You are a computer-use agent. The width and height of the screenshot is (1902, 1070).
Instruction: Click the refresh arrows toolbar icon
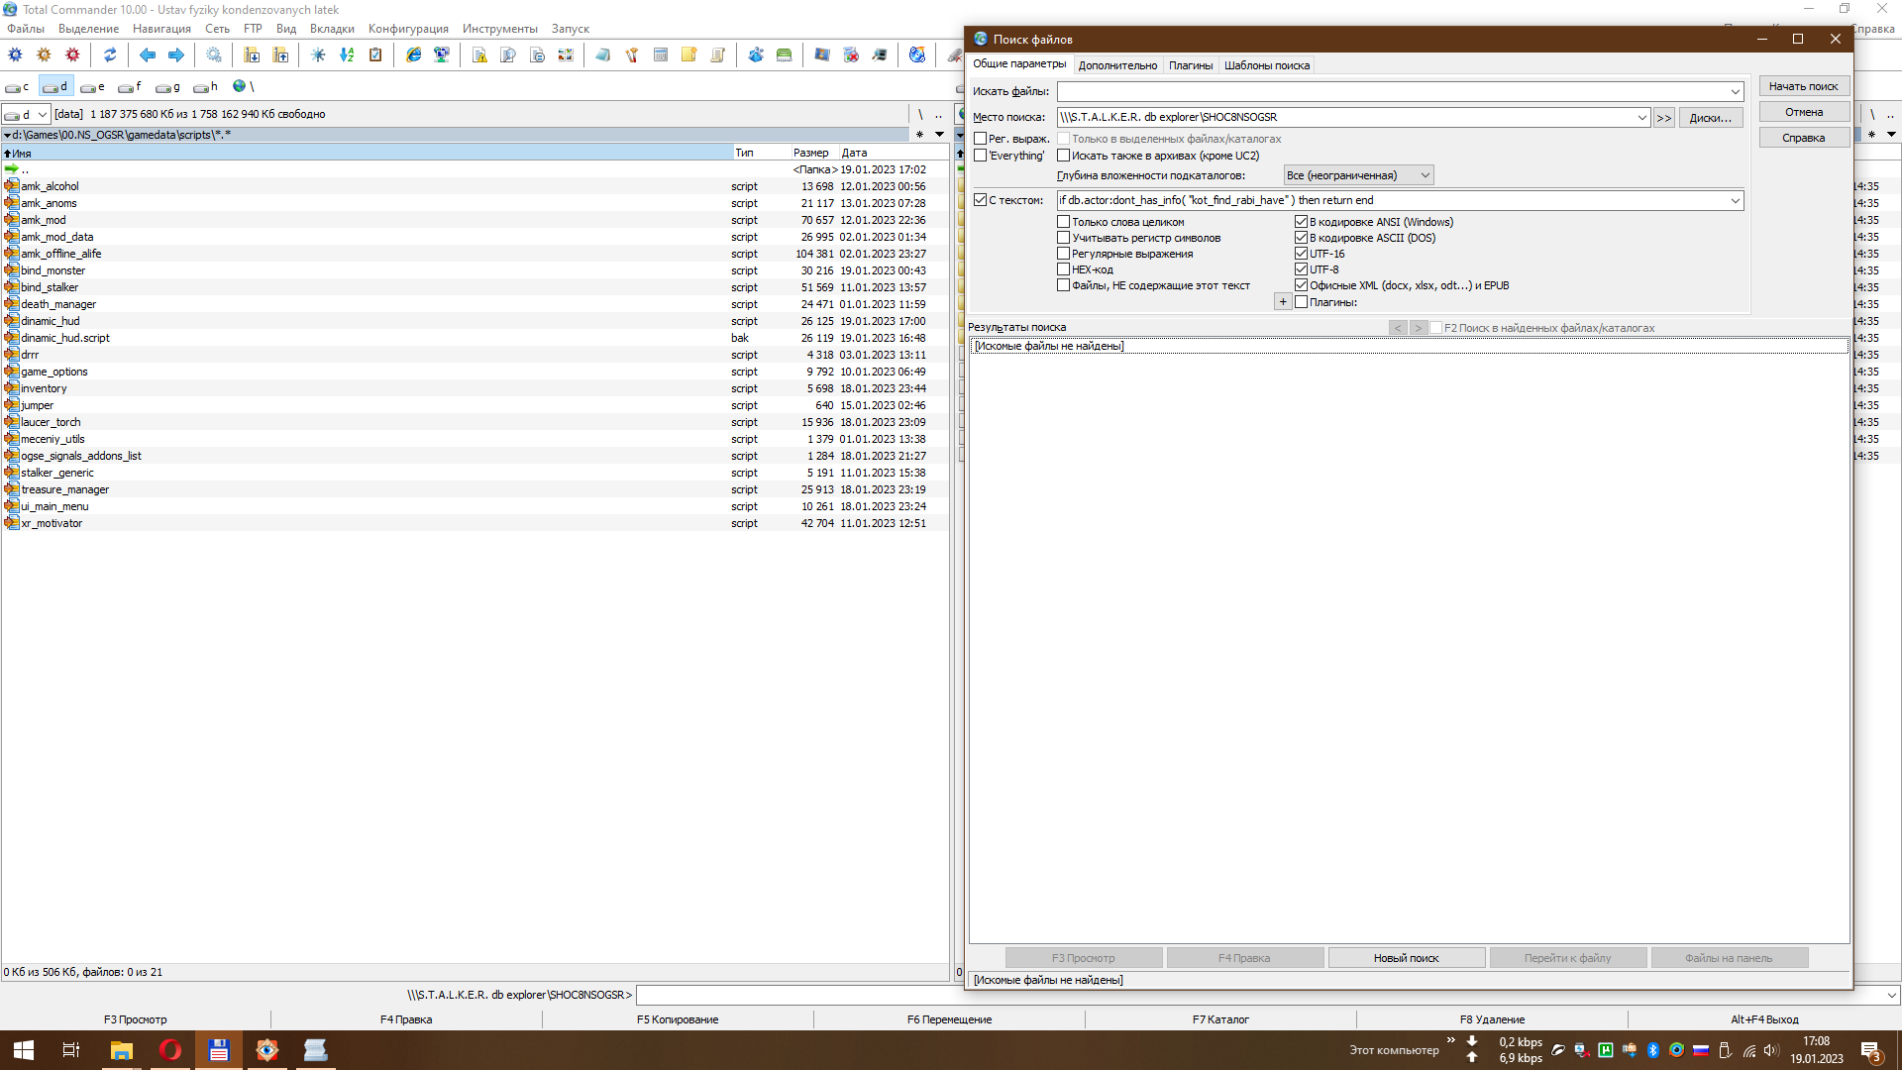110,55
